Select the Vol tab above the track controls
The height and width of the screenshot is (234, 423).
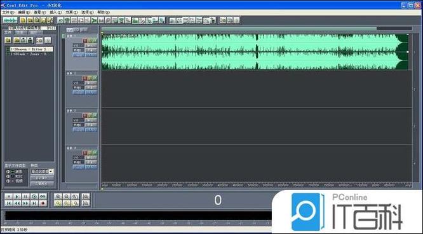(x=70, y=30)
